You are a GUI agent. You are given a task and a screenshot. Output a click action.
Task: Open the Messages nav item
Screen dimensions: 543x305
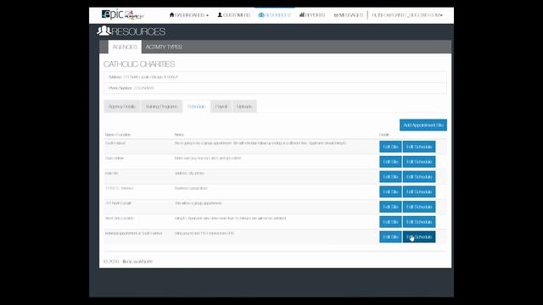(349, 15)
